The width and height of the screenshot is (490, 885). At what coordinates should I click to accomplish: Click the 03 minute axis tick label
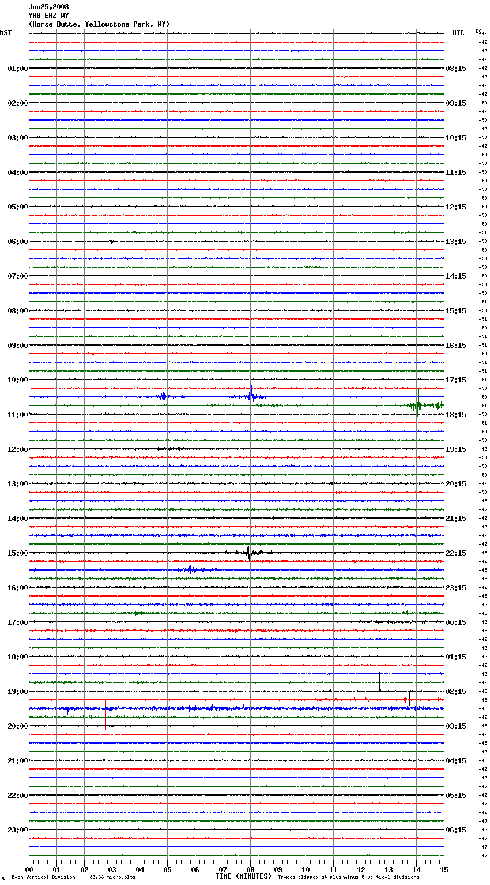[112, 869]
